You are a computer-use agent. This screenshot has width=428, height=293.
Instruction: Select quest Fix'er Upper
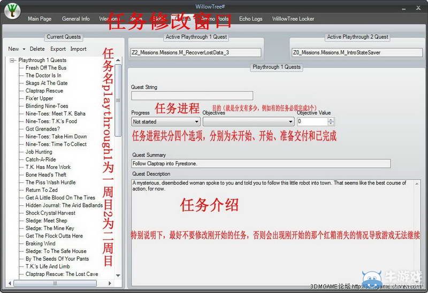[39, 98]
